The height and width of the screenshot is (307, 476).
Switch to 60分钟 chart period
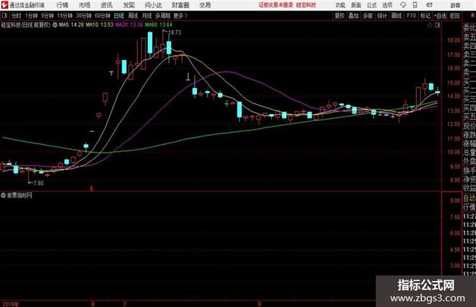[103, 16]
